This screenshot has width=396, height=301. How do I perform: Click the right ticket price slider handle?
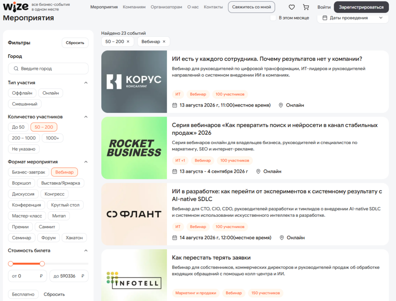tap(42, 264)
